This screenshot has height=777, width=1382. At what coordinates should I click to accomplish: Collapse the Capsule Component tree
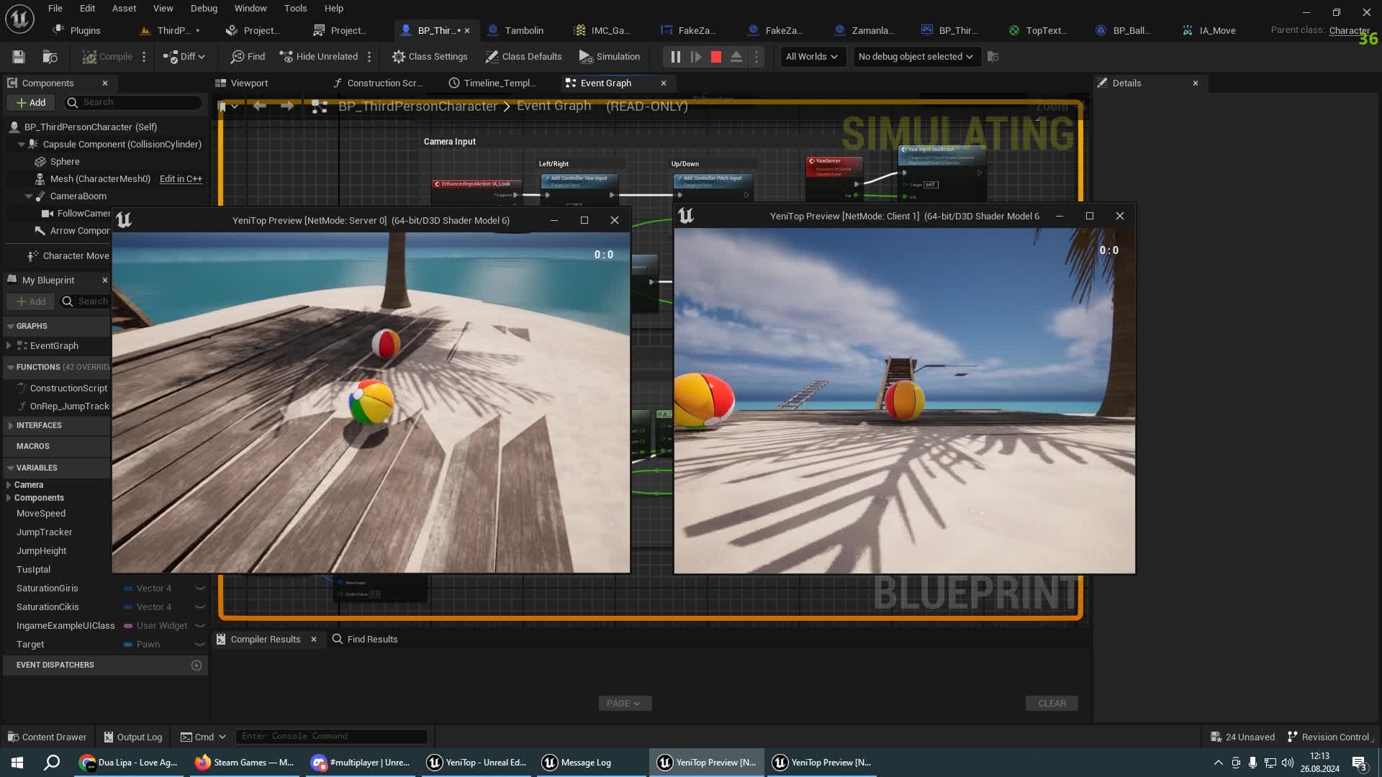click(x=22, y=144)
